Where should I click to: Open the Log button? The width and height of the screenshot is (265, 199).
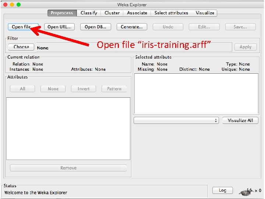(x=223, y=191)
